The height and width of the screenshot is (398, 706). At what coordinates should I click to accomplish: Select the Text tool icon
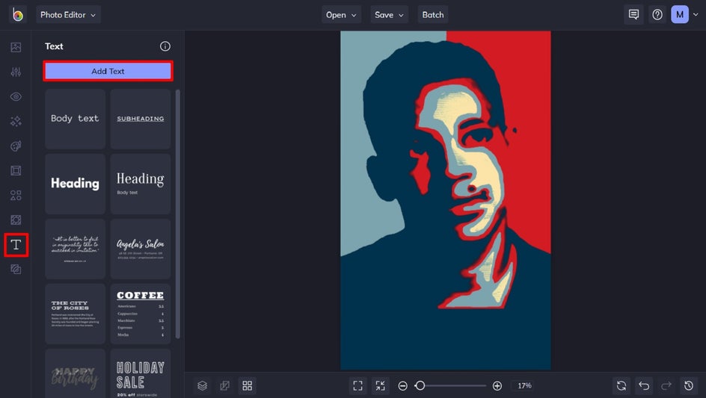(x=16, y=245)
